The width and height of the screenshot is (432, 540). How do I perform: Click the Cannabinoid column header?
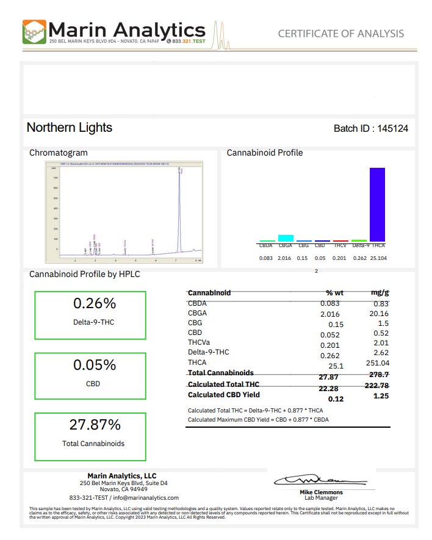tap(209, 293)
